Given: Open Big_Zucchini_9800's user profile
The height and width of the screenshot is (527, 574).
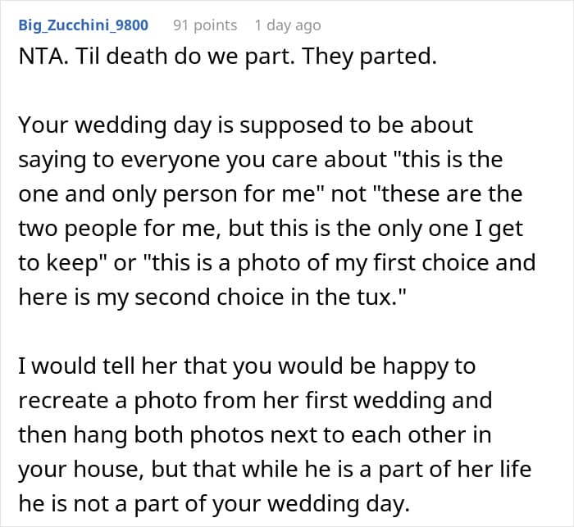Looking at the screenshot, I should click(x=84, y=25).
